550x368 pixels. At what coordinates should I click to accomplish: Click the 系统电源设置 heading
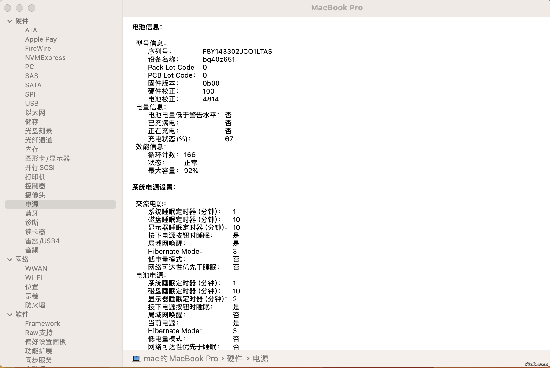click(154, 187)
